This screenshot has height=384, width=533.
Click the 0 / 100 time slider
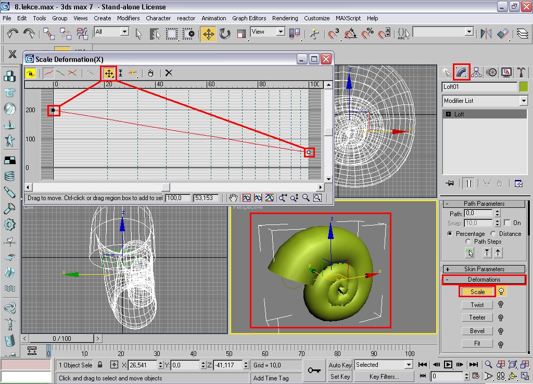(62, 339)
